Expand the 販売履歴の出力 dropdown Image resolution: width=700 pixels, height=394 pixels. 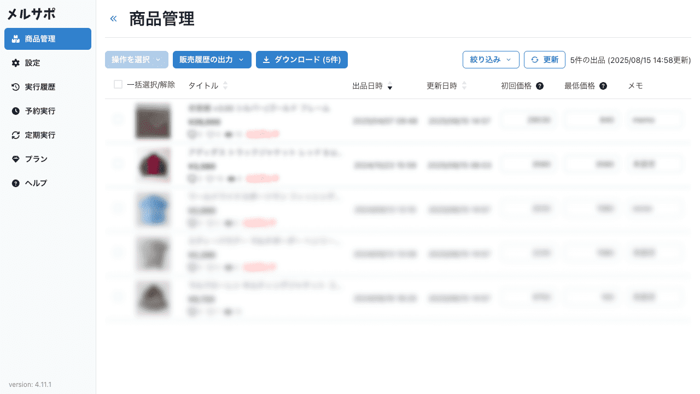pos(212,60)
